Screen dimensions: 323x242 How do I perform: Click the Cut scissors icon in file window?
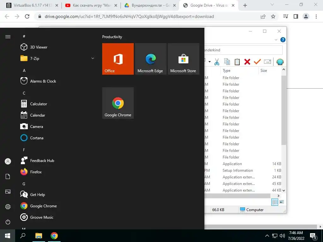tap(217, 62)
